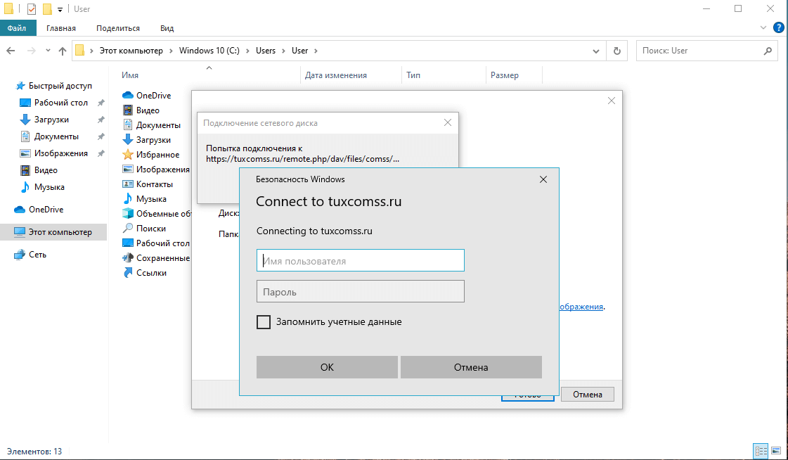The height and width of the screenshot is (460, 788).
Task: Click the Объемные объекты cube icon
Action: click(x=128, y=214)
